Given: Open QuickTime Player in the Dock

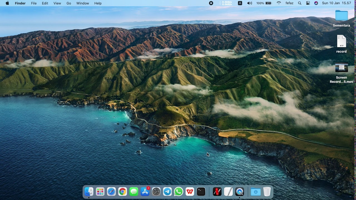Looking at the screenshot, I should coord(239,192).
